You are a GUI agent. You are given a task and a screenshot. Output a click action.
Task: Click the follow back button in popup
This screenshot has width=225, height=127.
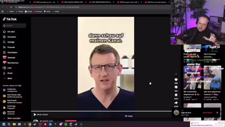(207, 113)
